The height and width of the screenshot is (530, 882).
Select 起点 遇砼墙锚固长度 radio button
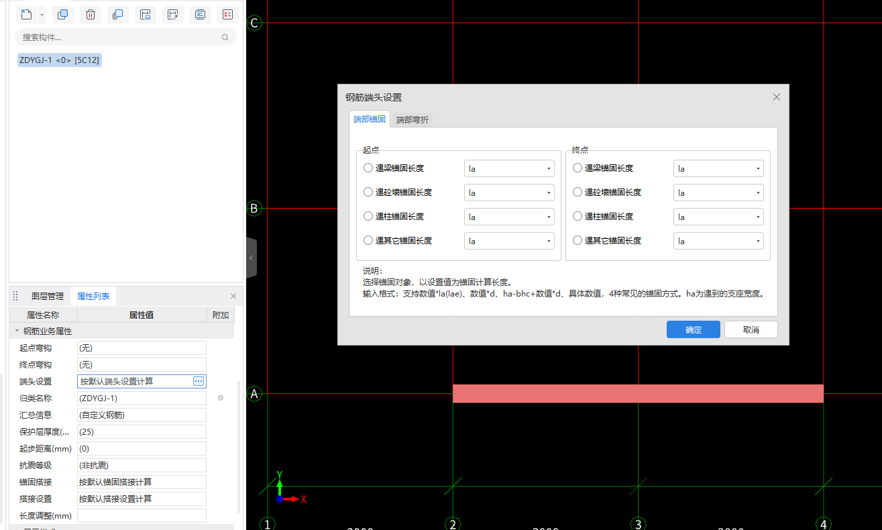(368, 193)
